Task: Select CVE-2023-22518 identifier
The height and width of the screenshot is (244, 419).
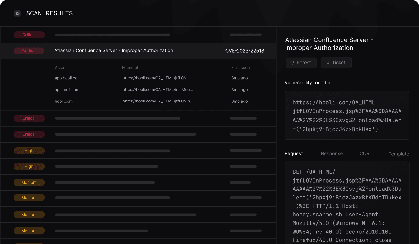Action: point(245,51)
